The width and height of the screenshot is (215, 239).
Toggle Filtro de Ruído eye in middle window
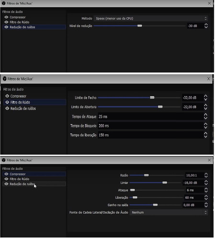(x=7, y=102)
